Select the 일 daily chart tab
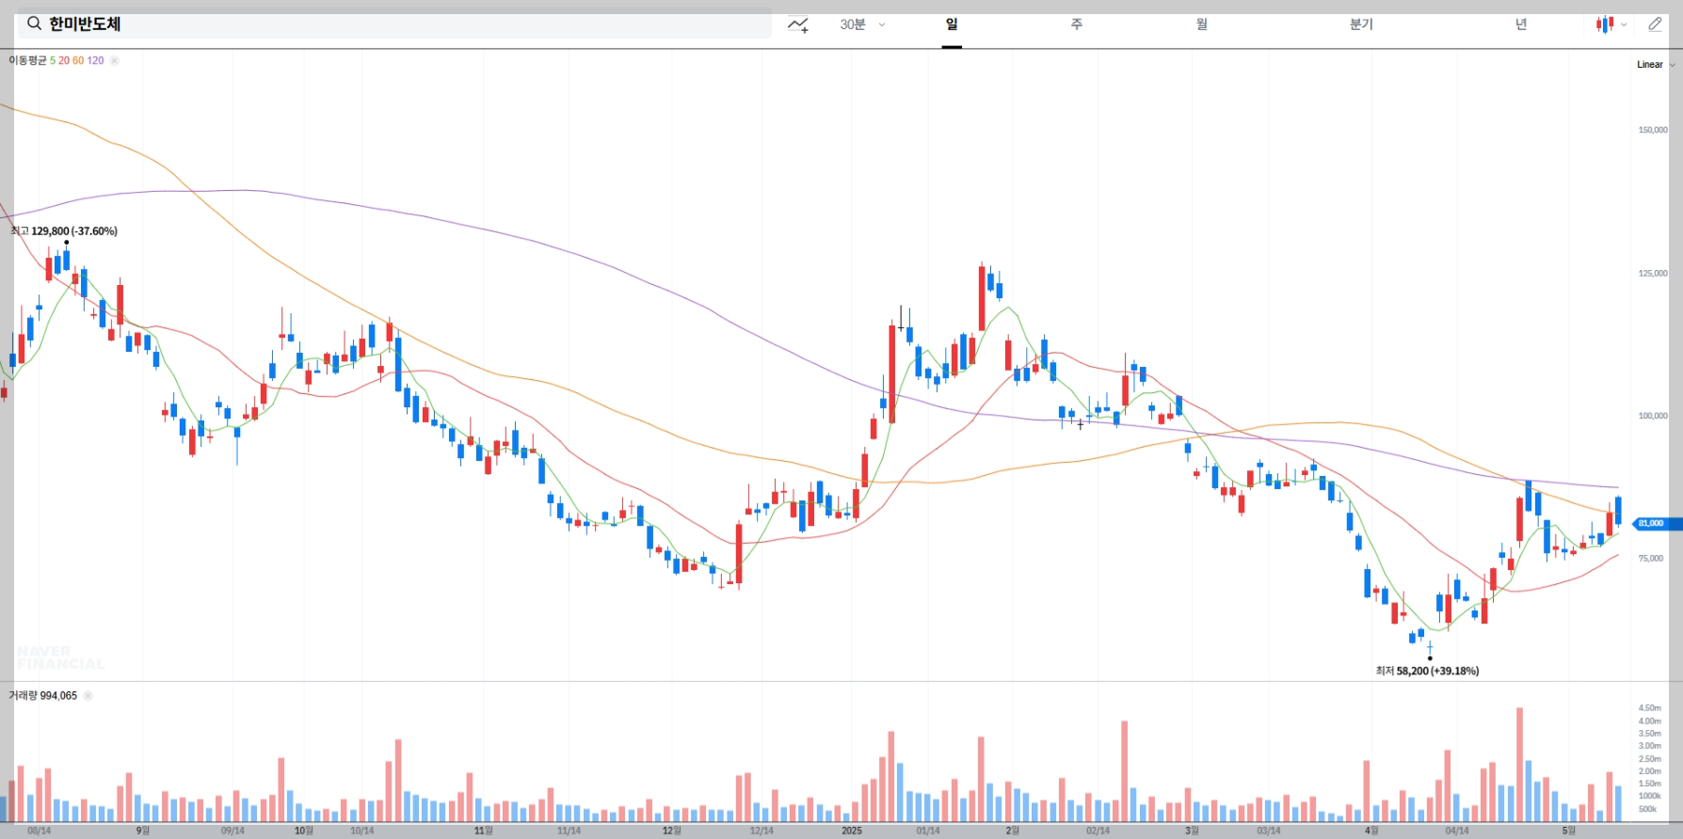 (952, 24)
